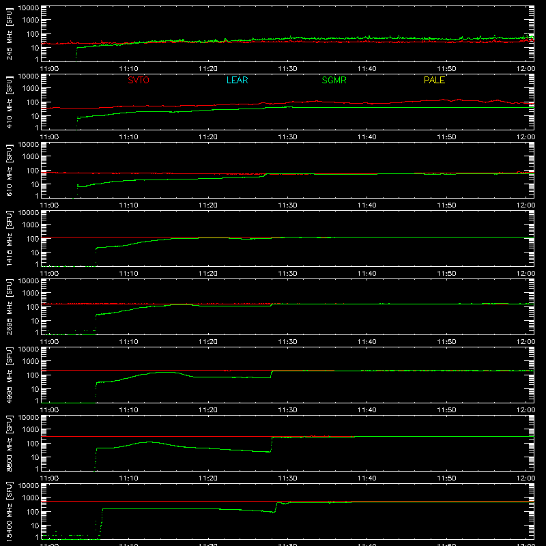This screenshot has width=546, height=546.
Task: Click the 10000 y-tick of 8800 MHz panel
Action: pos(29,418)
